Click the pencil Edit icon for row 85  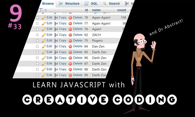click(x=44, y=52)
